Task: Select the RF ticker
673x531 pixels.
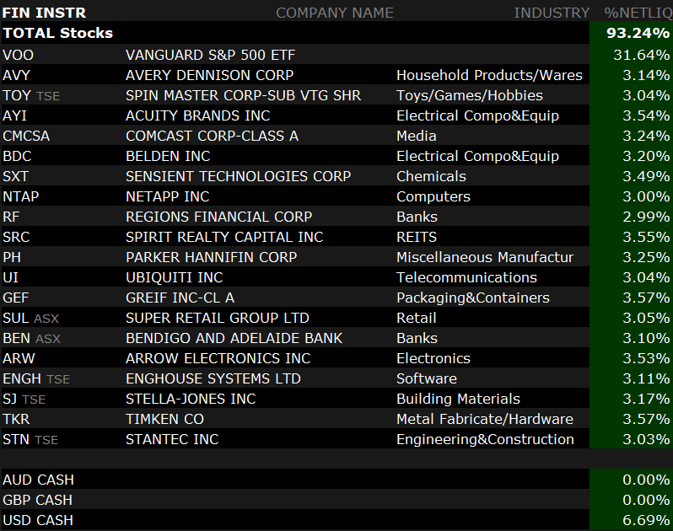Action: pyautogui.click(x=11, y=217)
